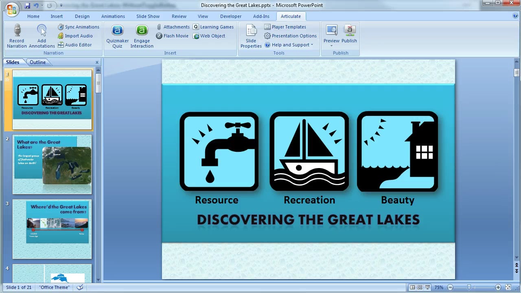The width and height of the screenshot is (521, 293).
Task: Switch to Slide Sorter view
Action: 420,287
